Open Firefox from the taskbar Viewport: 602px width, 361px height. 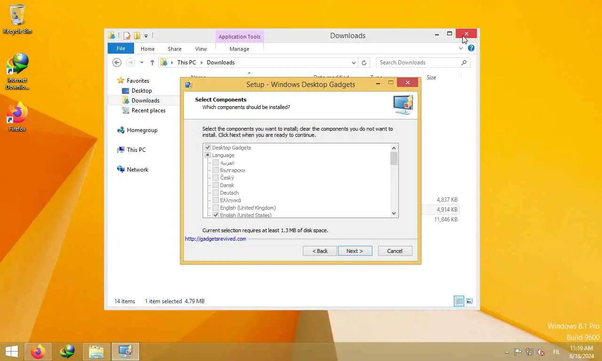click(38, 352)
